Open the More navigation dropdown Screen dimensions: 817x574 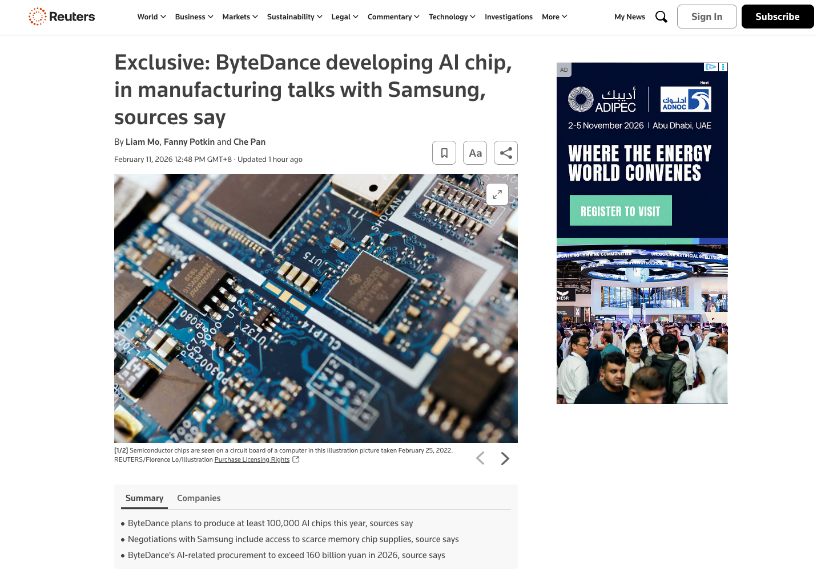tap(554, 17)
